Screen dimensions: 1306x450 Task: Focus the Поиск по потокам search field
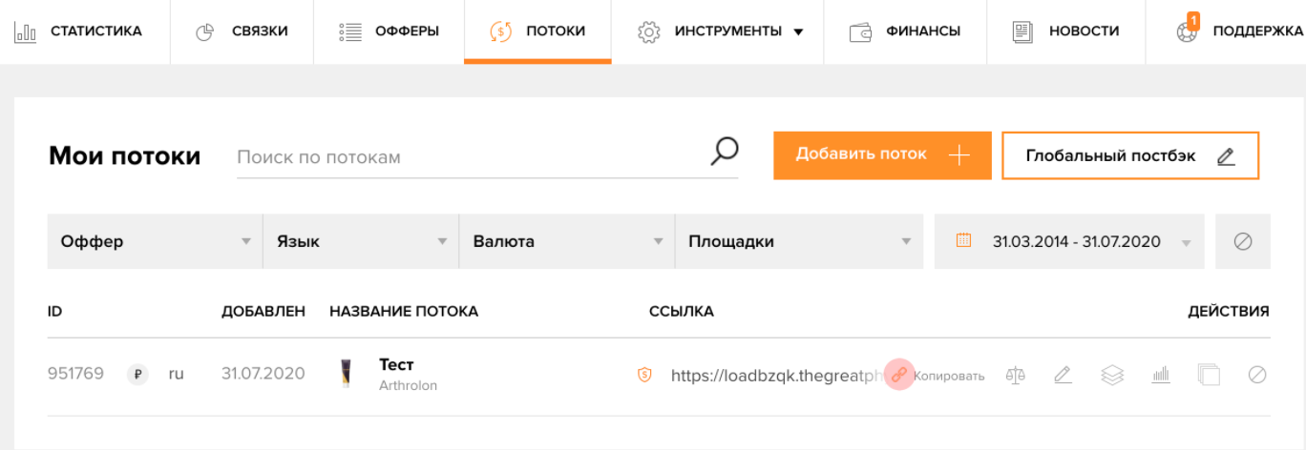click(468, 157)
